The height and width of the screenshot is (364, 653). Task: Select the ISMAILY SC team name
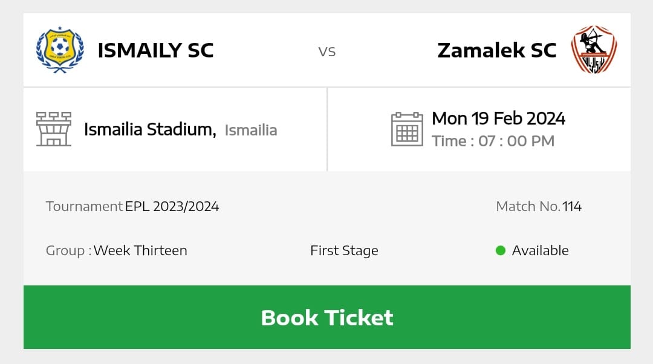tap(155, 50)
